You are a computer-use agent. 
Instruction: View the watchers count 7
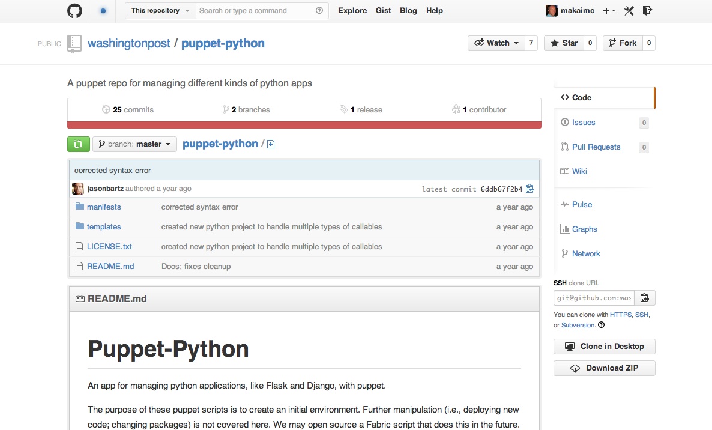click(x=531, y=43)
